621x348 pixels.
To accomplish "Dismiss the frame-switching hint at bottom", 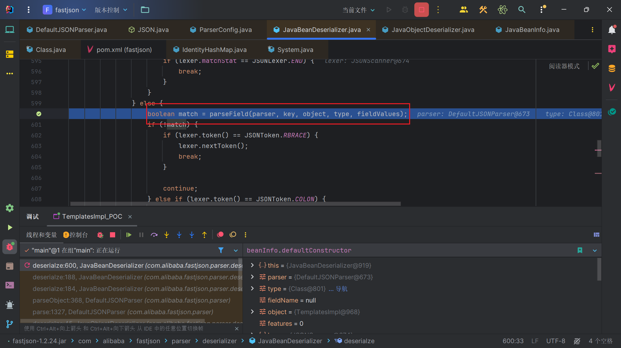I will pos(237,328).
